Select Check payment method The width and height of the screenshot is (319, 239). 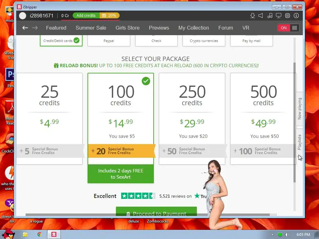pyautogui.click(x=156, y=40)
